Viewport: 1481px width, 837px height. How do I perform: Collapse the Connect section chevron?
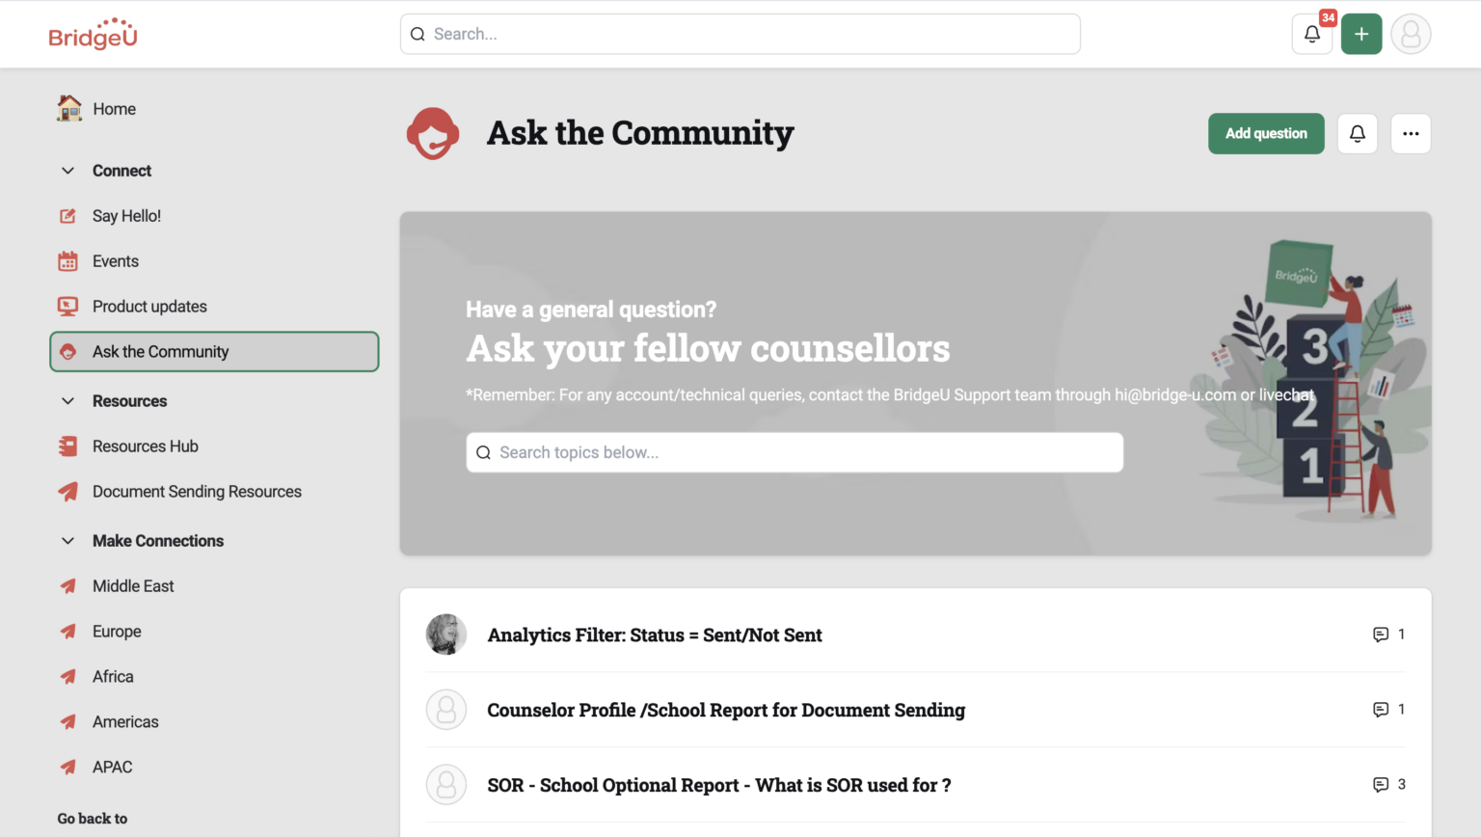pyautogui.click(x=67, y=171)
